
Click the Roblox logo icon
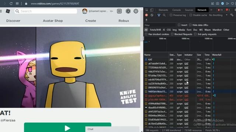pyautogui.click(x=8, y=11)
